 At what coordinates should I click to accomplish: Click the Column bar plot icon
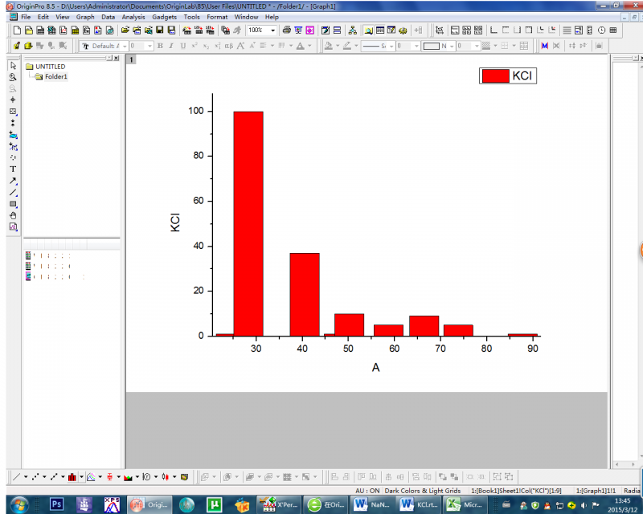coord(72,477)
